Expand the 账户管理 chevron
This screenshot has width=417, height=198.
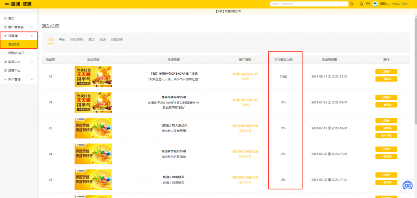[x=32, y=79]
